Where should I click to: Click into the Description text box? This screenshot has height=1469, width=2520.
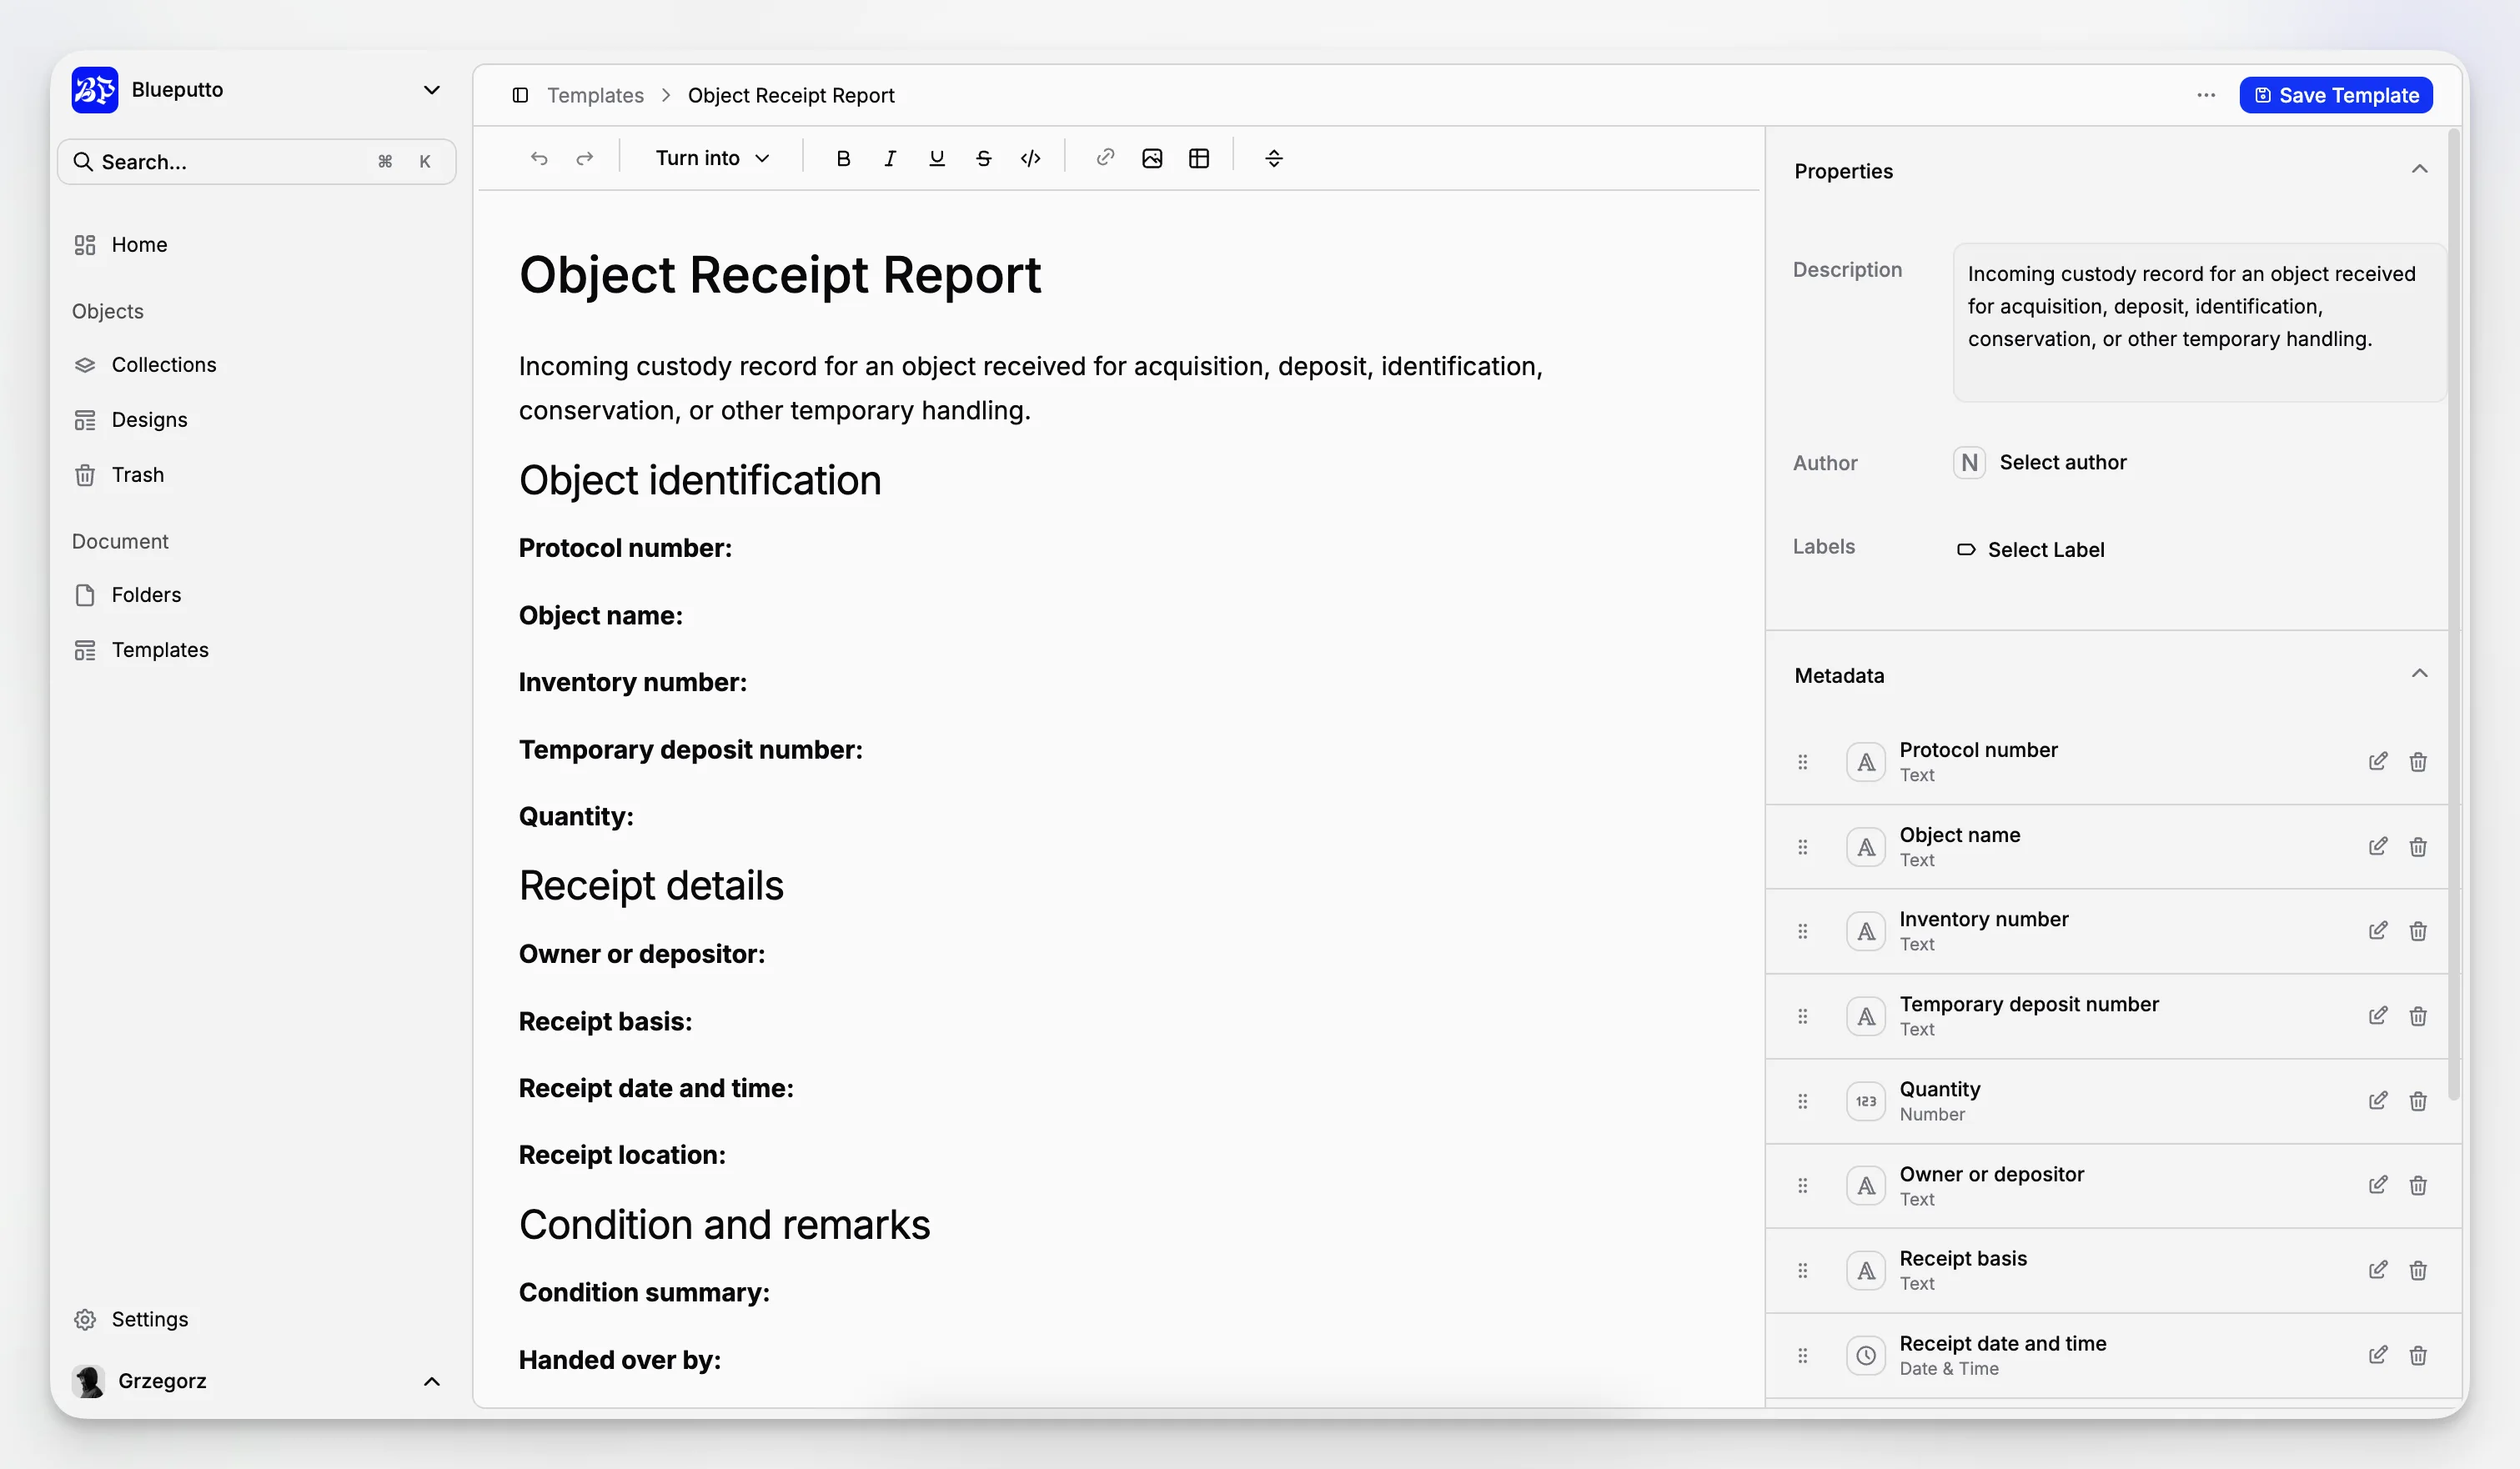(2198, 322)
